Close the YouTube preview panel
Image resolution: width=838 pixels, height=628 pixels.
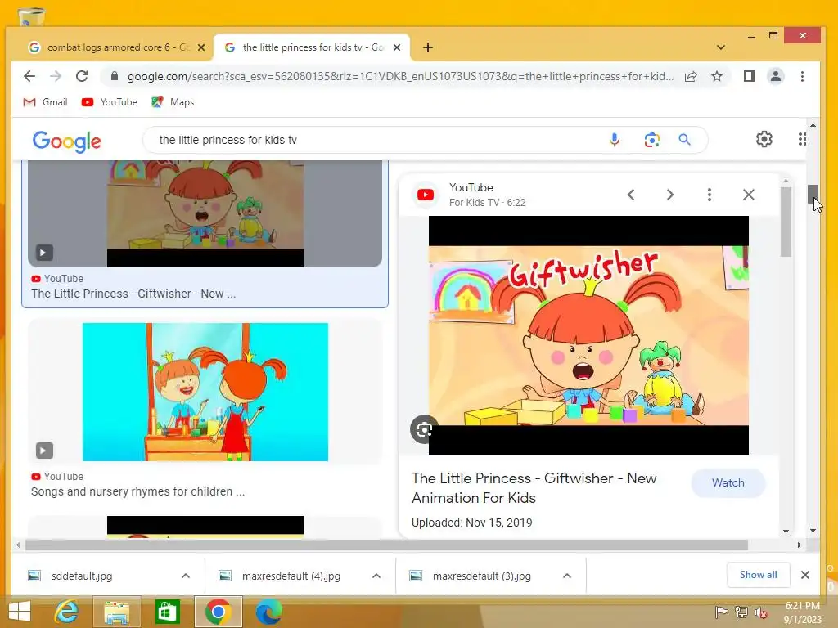point(749,195)
